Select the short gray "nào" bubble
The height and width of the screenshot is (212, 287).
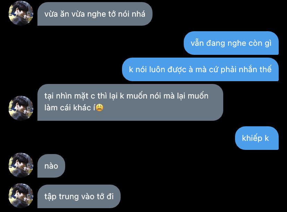[51, 166]
